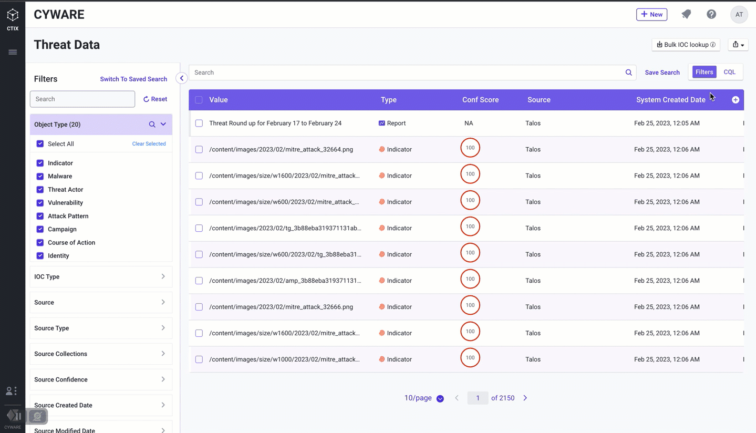The height and width of the screenshot is (433, 756).
Task: Switch to the CQL tab
Action: pyautogui.click(x=729, y=72)
